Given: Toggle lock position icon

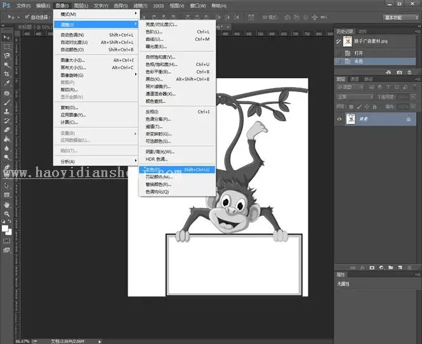Looking at the screenshot, I should tap(367, 107).
